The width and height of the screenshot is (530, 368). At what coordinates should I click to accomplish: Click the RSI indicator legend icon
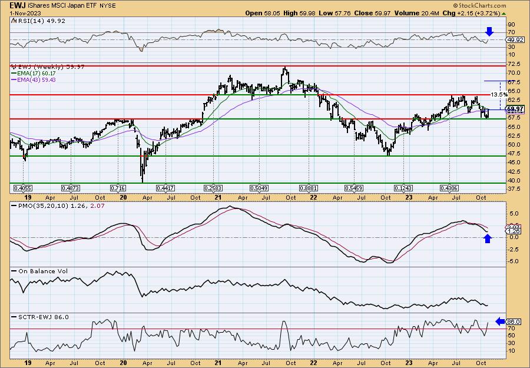point(14,21)
